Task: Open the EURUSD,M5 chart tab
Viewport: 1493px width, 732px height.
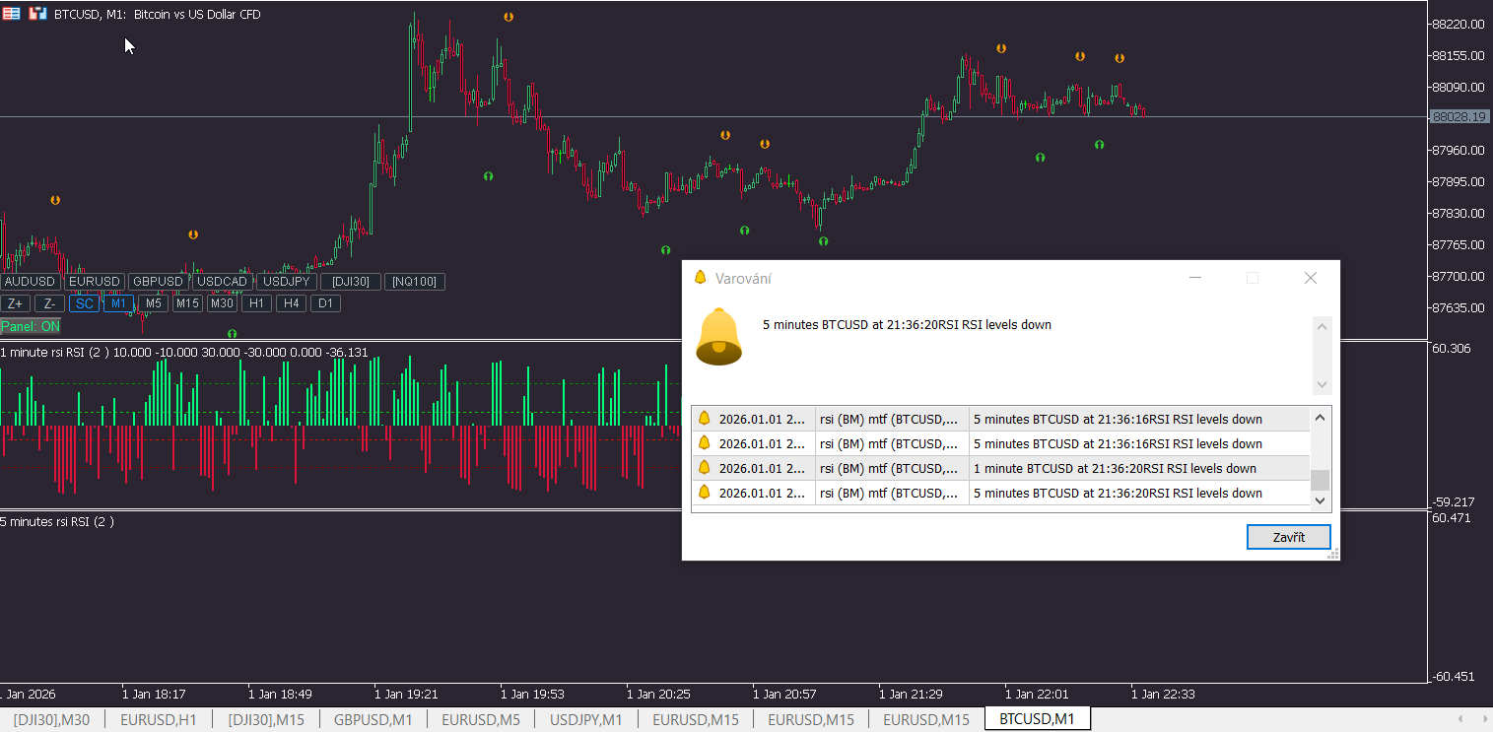Action: [x=481, y=720]
